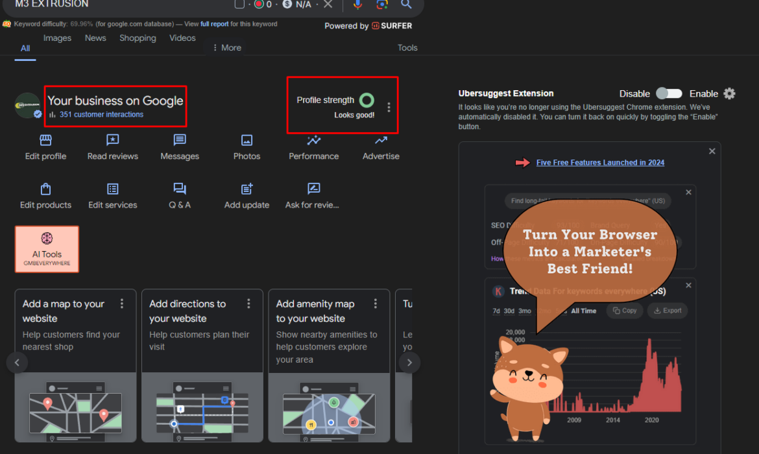759x454 pixels.
Task: Open Photos image icon
Action: click(247, 140)
